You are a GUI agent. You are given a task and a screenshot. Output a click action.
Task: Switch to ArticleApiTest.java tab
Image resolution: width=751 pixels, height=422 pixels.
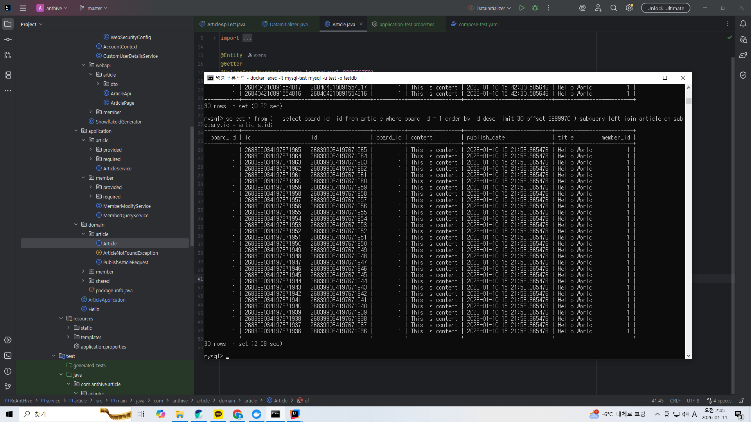(226, 24)
